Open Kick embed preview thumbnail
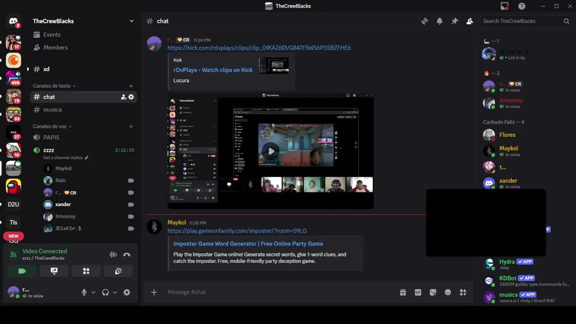The width and height of the screenshot is (576, 324). click(274, 66)
